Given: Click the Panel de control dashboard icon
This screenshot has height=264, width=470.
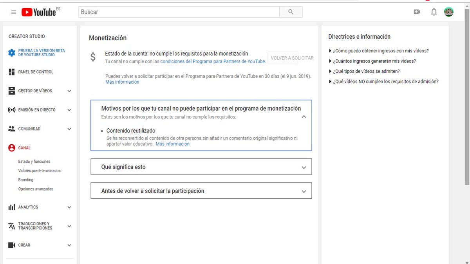Looking at the screenshot, I should [12, 72].
